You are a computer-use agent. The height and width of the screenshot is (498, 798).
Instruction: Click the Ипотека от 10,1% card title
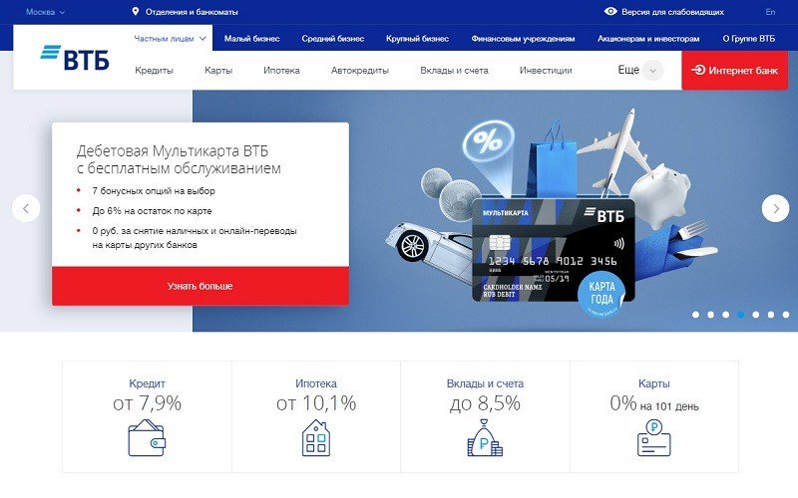pyautogui.click(x=316, y=383)
